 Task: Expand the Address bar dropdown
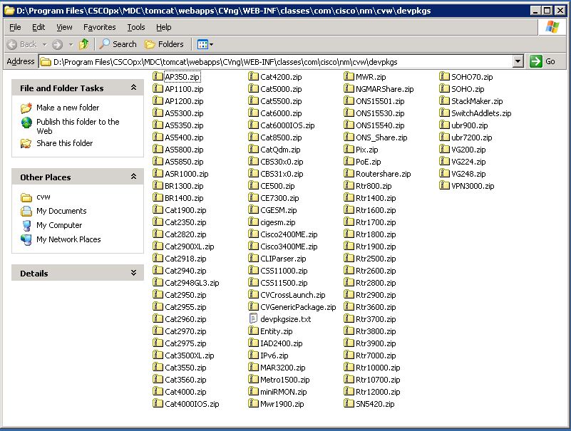(x=518, y=61)
